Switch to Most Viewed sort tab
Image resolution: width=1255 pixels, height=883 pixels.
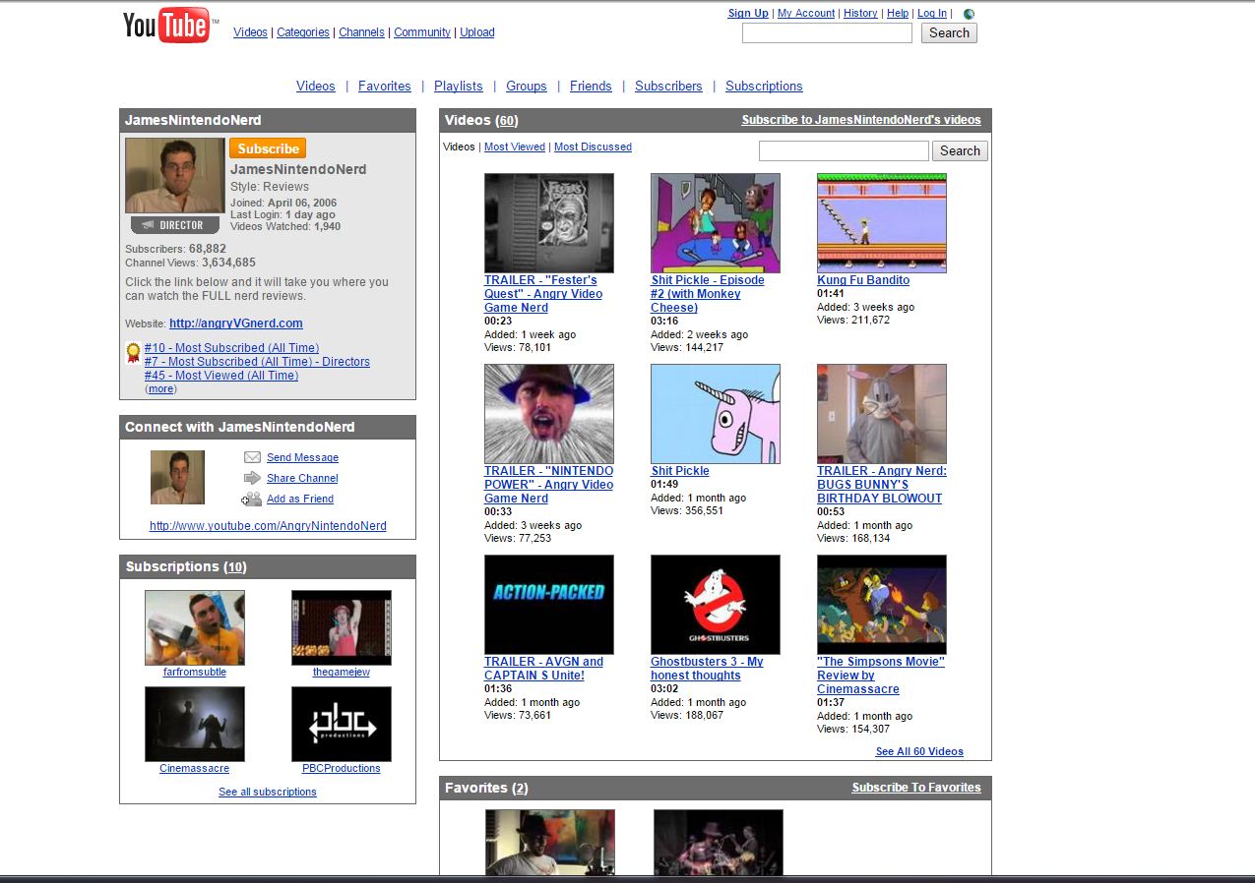tap(515, 147)
